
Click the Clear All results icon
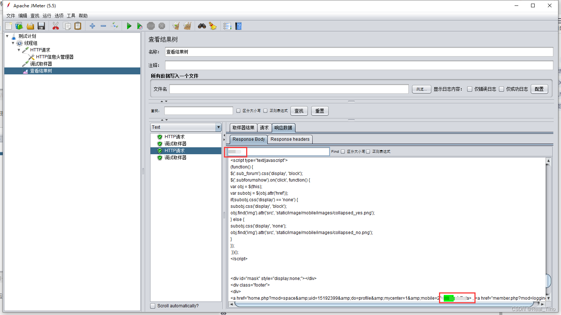coord(187,26)
